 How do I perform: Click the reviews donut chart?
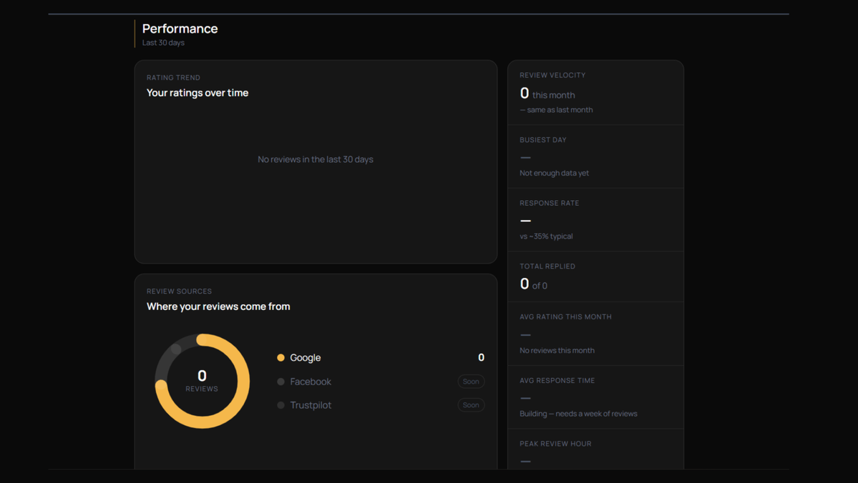click(202, 381)
